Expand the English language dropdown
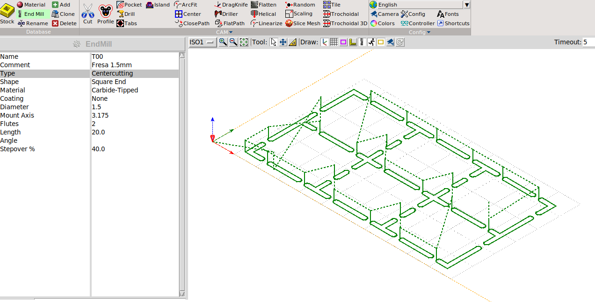 point(466,5)
